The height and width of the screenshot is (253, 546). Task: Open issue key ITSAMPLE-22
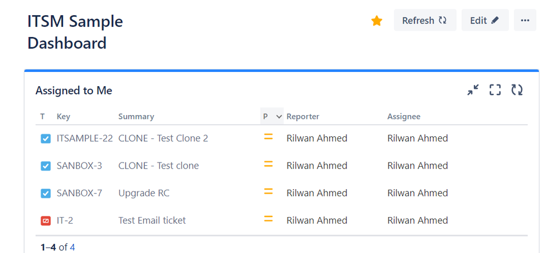click(85, 138)
